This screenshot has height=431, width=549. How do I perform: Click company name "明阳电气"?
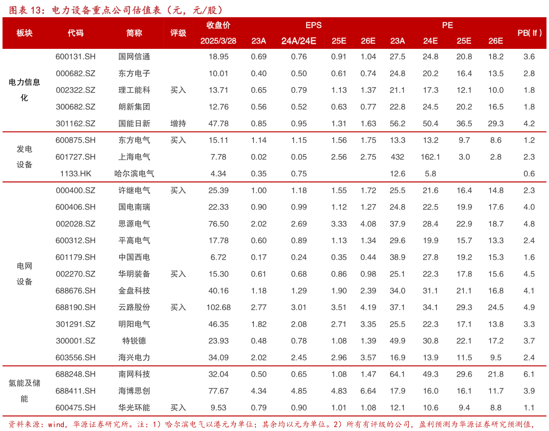134,324
